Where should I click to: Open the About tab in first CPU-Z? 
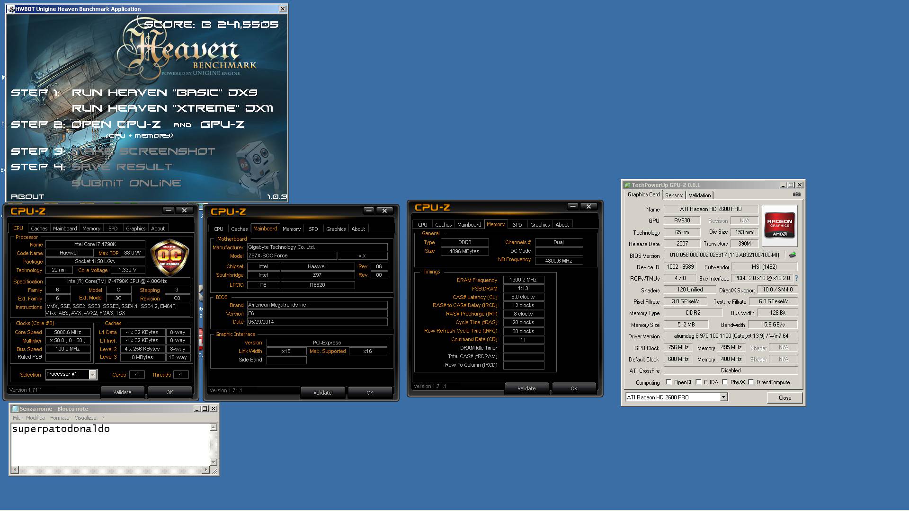click(x=158, y=229)
